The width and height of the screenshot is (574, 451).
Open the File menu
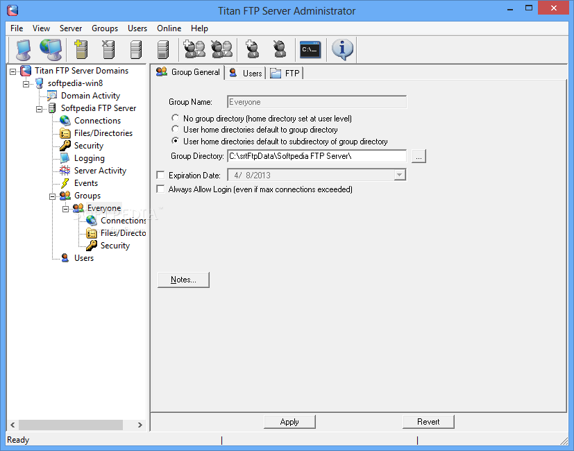coord(17,28)
